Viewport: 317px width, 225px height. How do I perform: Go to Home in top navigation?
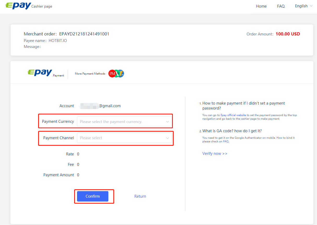point(261,6)
